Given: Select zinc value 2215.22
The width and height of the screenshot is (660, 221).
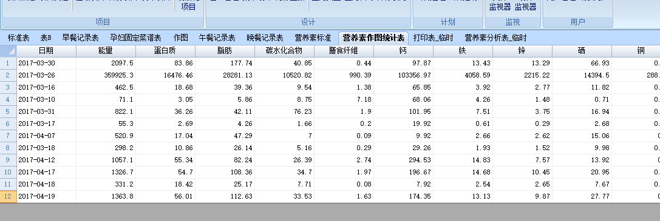Looking at the screenshot, I should click(522, 76).
